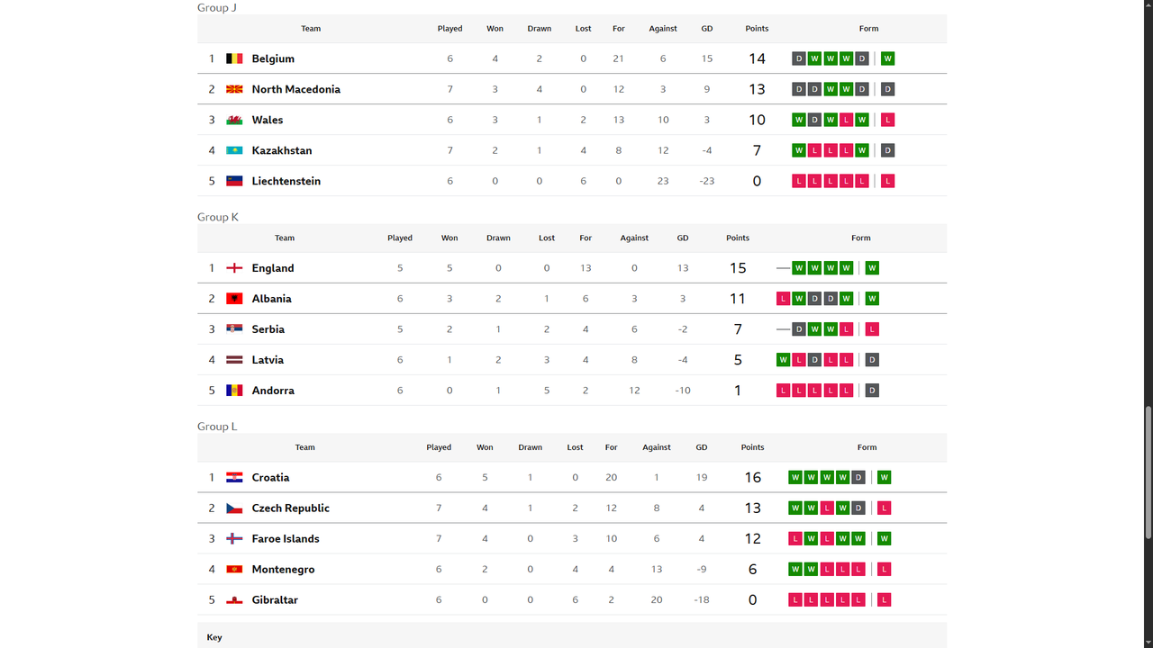Click the Serbia flag icon

234,329
